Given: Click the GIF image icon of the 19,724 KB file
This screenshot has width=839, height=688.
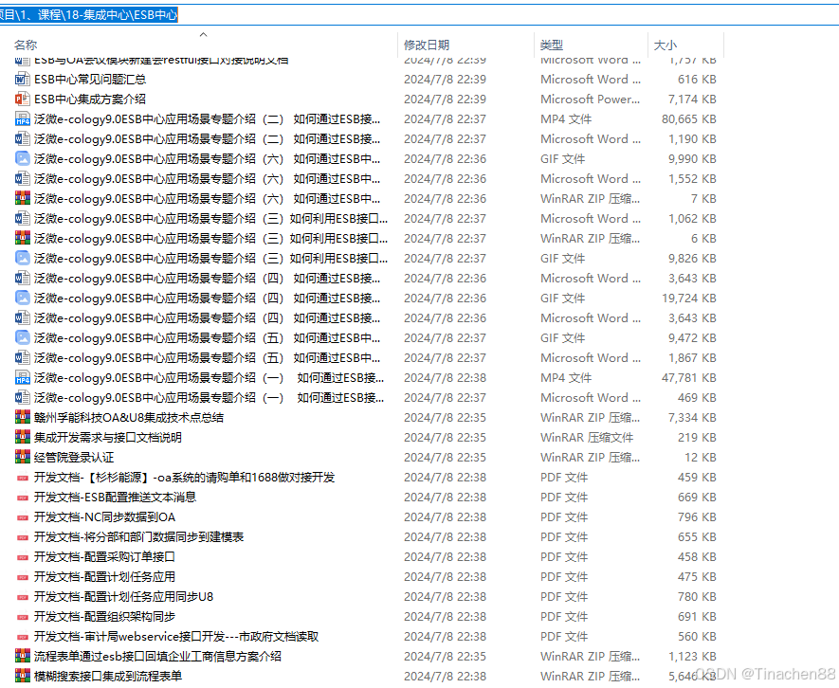Looking at the screenshot, I should (x=23, y=299).
